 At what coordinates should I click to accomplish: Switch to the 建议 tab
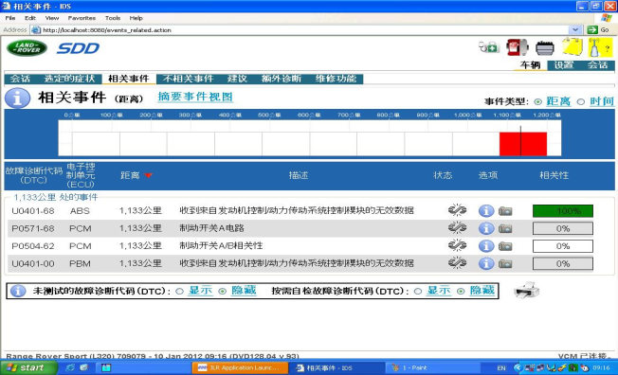point(237,79)
